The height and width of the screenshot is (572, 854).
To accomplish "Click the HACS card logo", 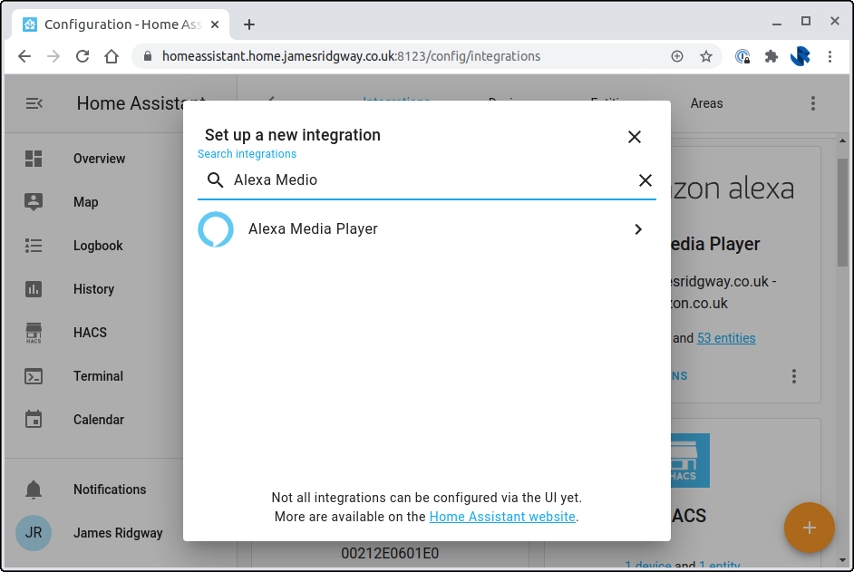I will tap(690, 461).
